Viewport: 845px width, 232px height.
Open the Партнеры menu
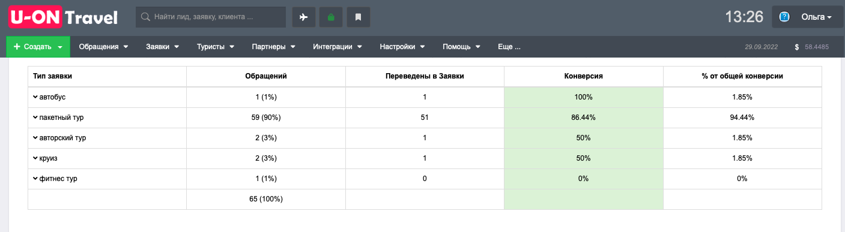(x=273, y=47)
